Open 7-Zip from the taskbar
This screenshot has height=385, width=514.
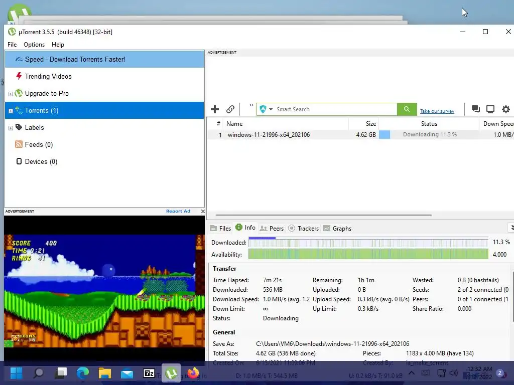point(149,373)
